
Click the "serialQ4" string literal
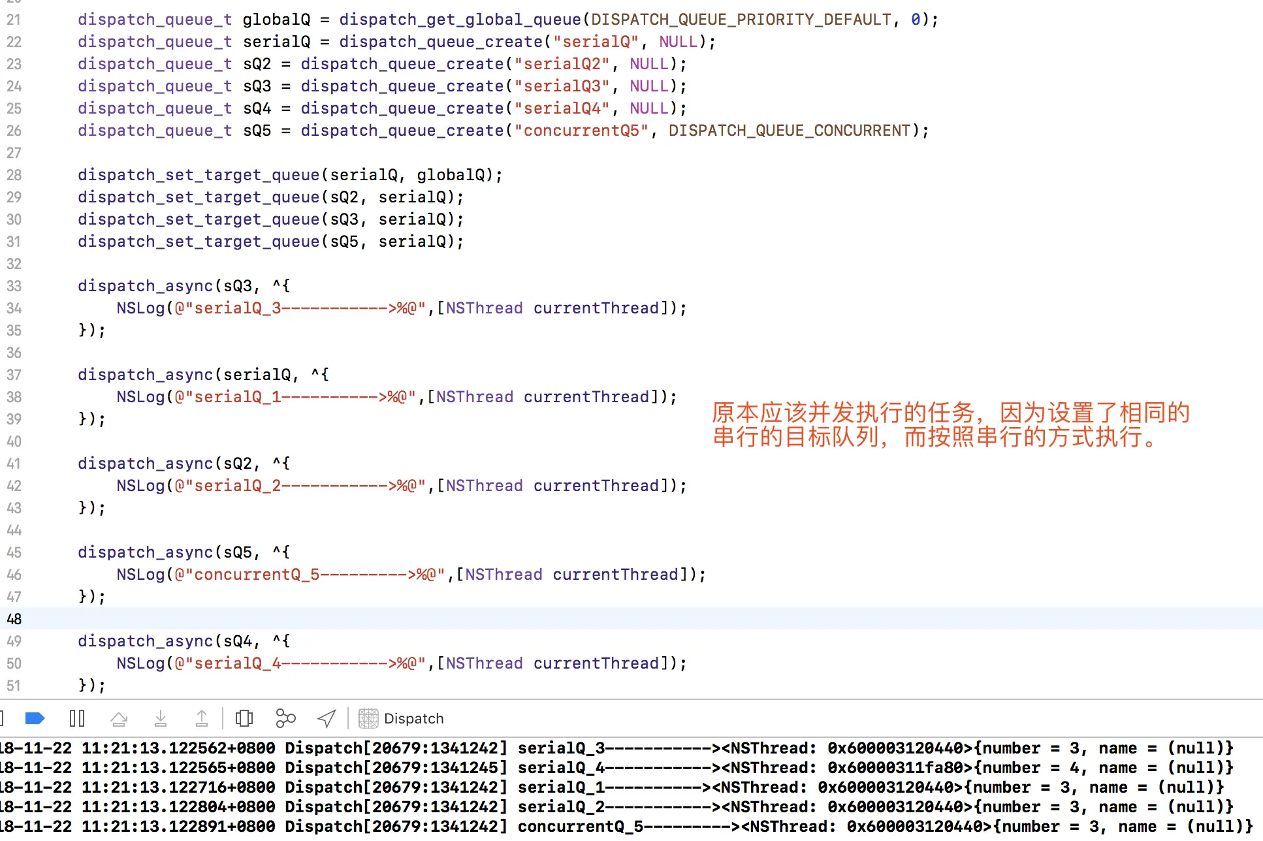pyautogui.click(x=562, y=108)
